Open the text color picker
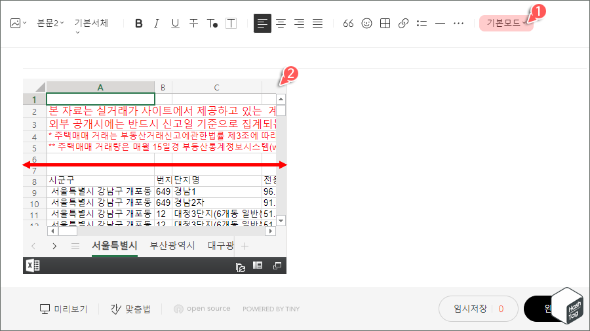 click(212, 24)
